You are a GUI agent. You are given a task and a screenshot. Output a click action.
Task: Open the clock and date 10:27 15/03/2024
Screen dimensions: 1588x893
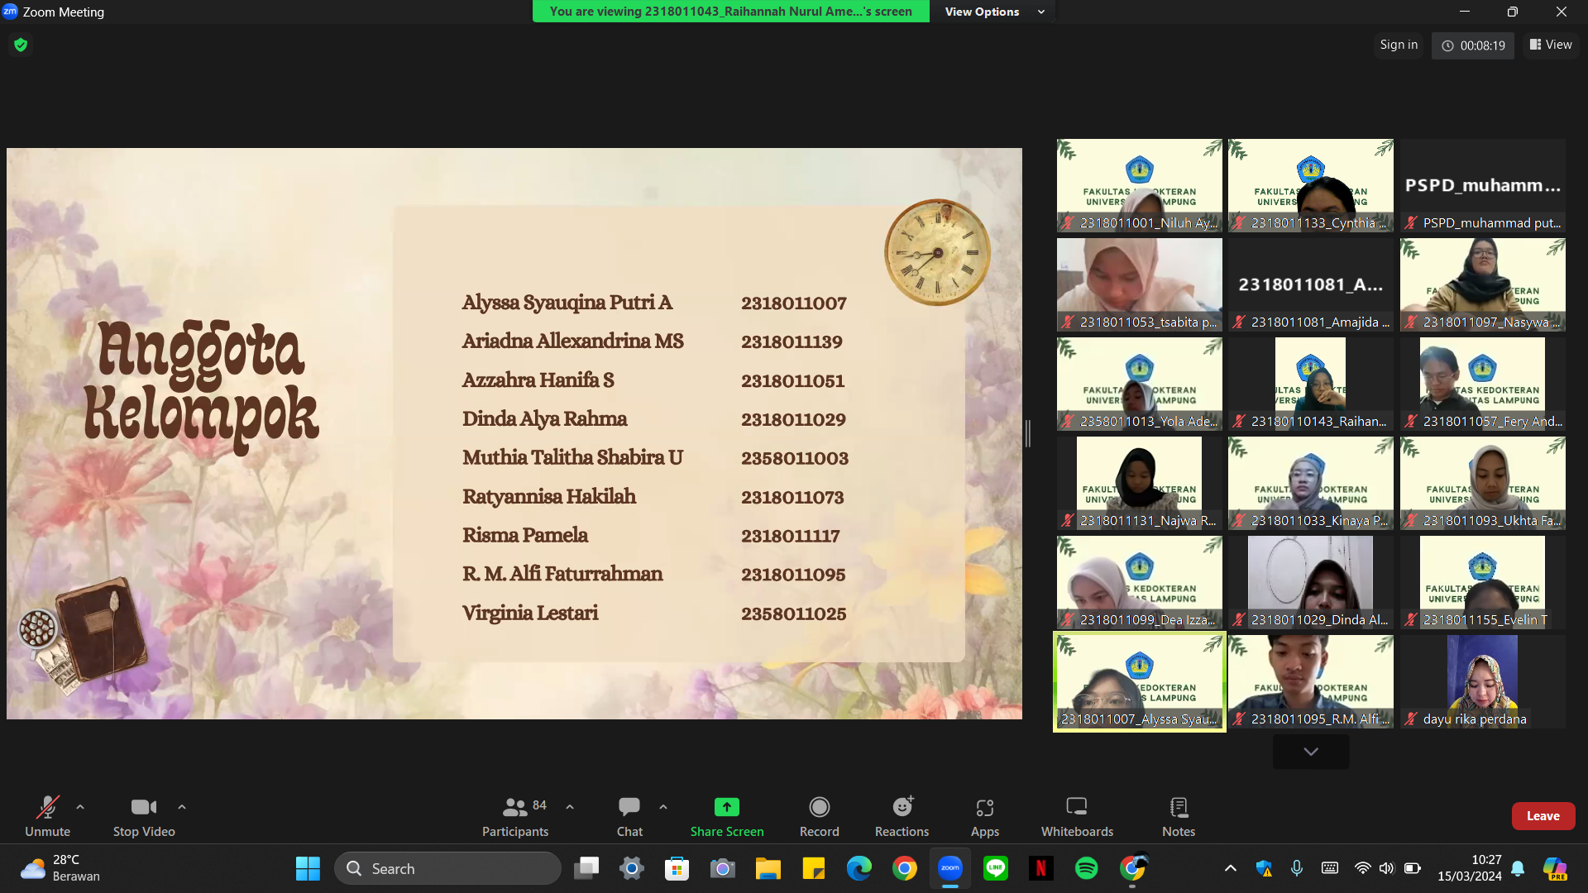point(1470,868)
